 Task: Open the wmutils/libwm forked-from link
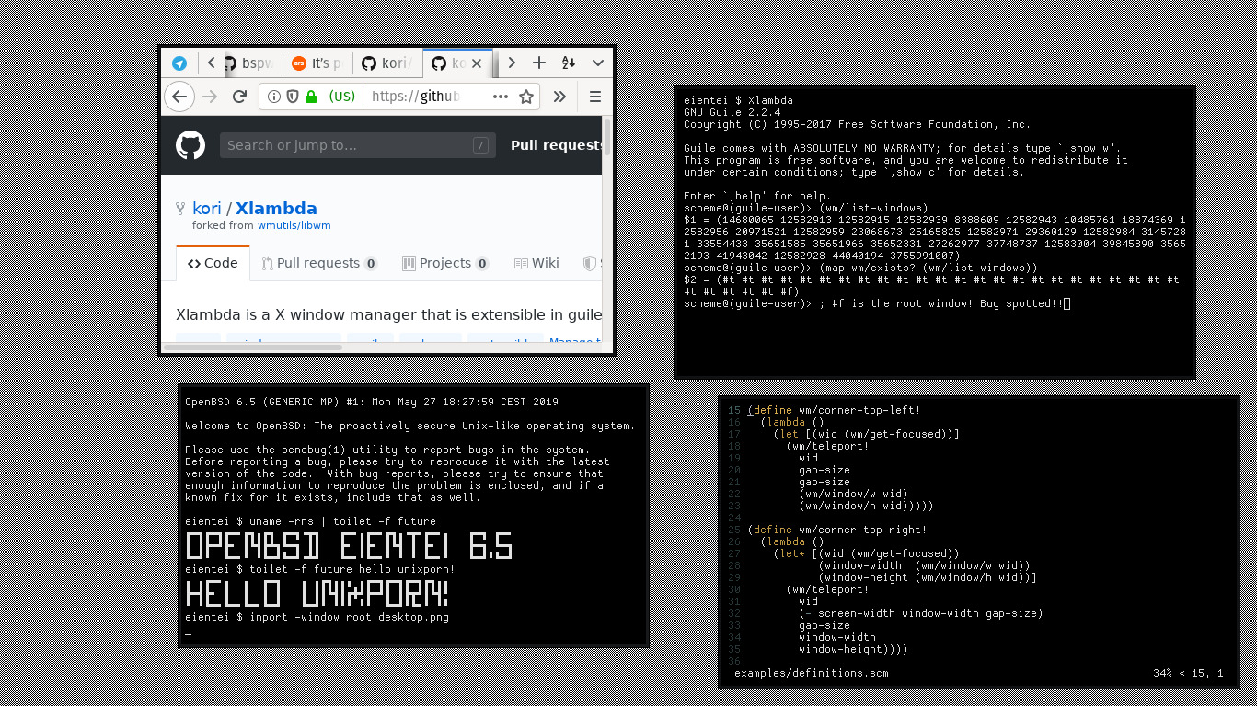[x=294, y=225]
